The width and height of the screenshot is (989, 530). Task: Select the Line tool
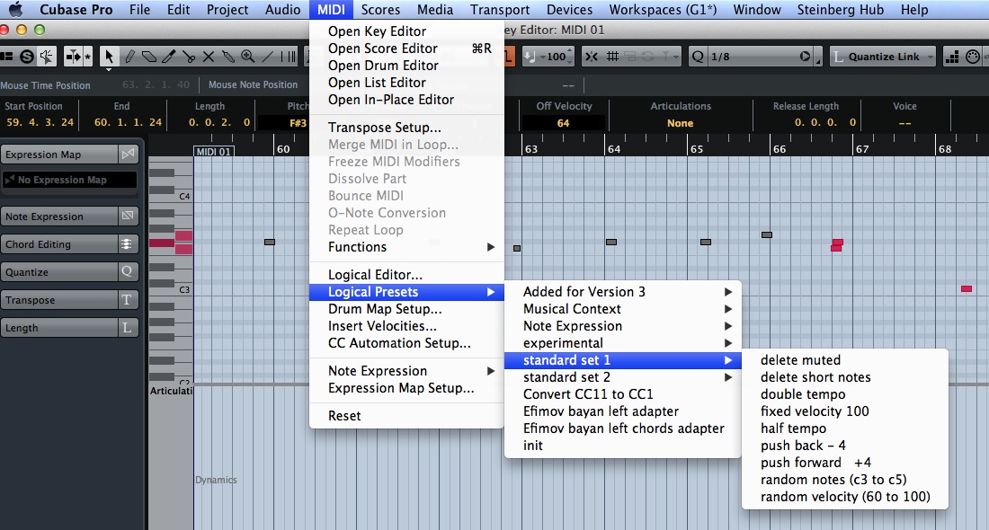click(267, 57)
